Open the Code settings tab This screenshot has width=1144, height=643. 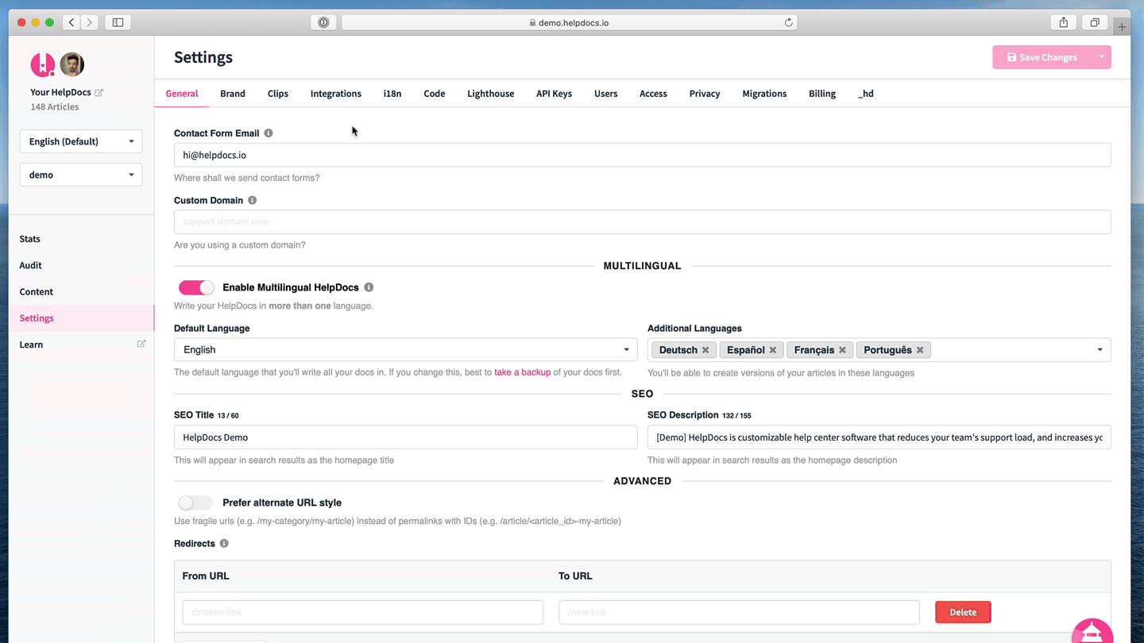[x=435, y=94]
